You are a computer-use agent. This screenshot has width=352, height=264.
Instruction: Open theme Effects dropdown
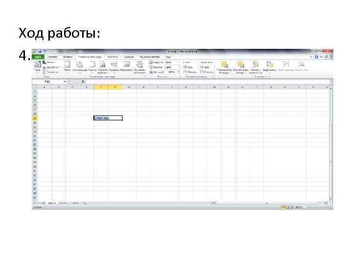pos(50,72)
